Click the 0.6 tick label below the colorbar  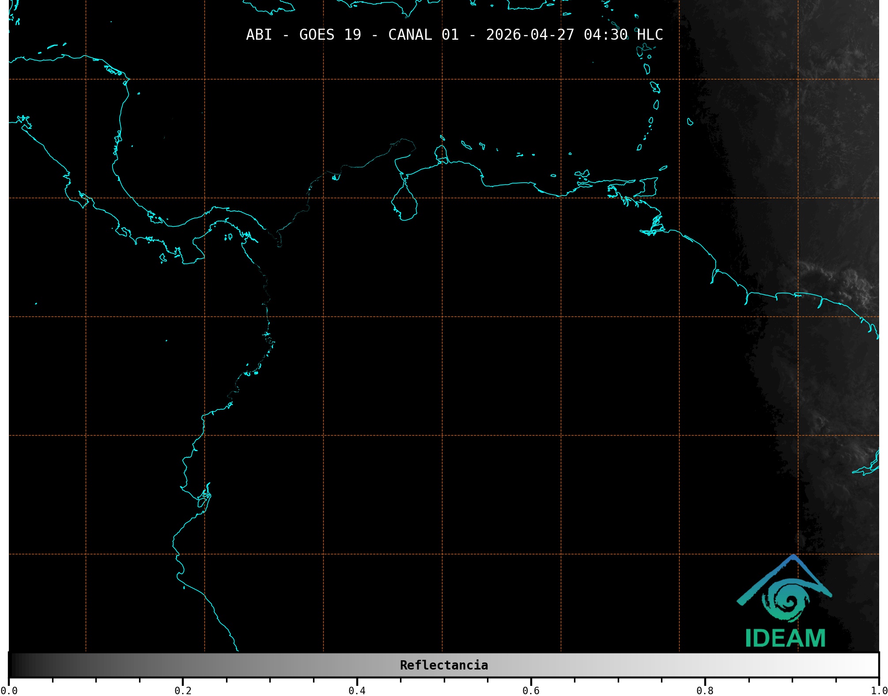coord(531,690)
